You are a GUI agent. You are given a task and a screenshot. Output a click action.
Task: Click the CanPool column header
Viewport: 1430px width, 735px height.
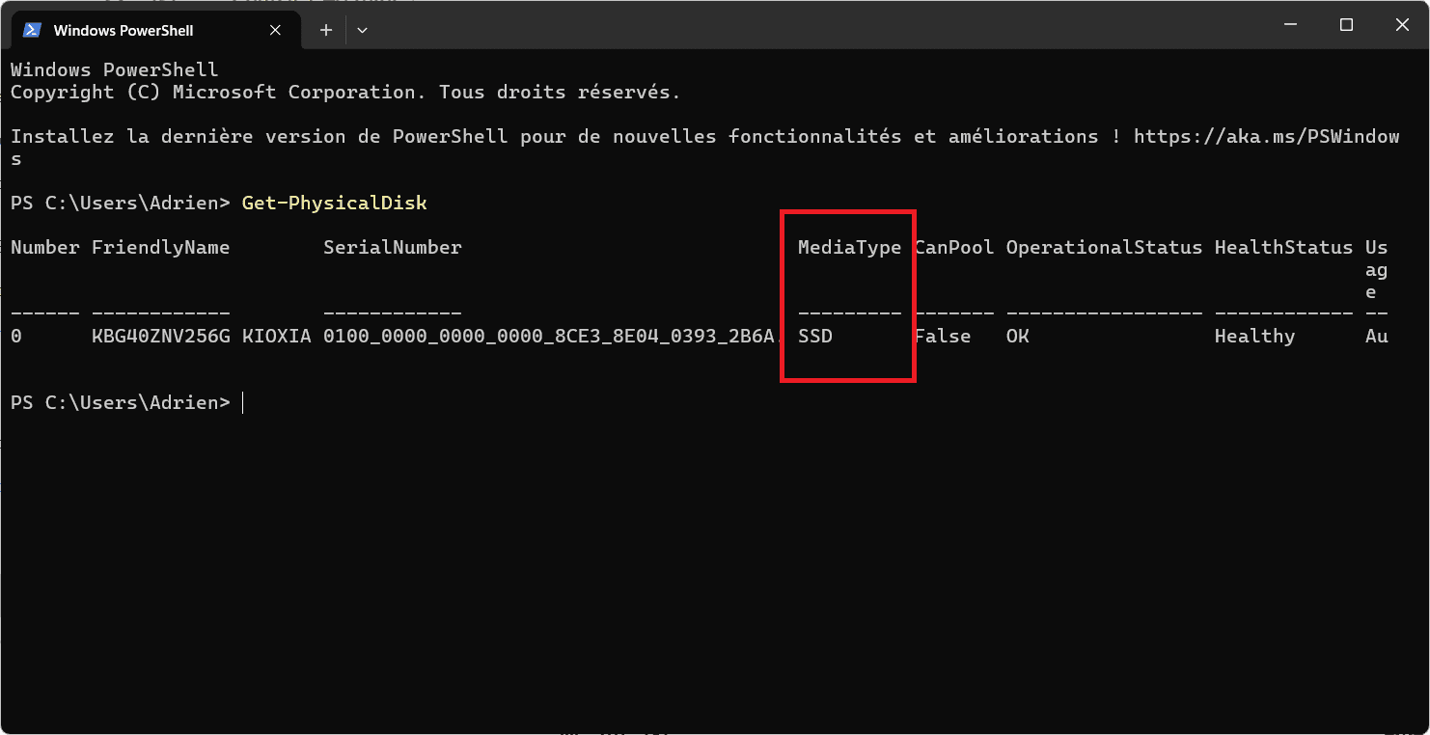pos(954,248)
